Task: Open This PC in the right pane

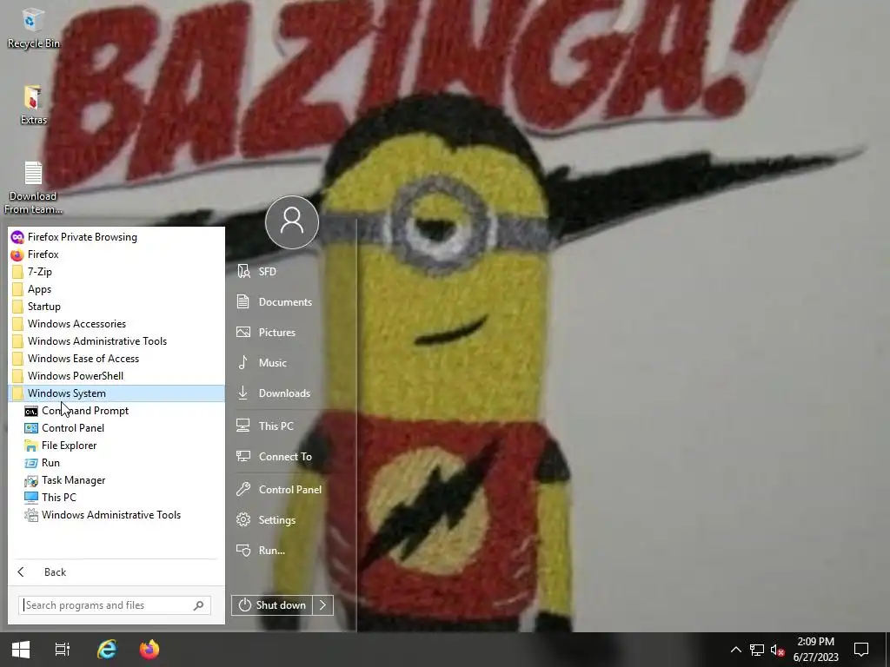Action: point(294,426)
